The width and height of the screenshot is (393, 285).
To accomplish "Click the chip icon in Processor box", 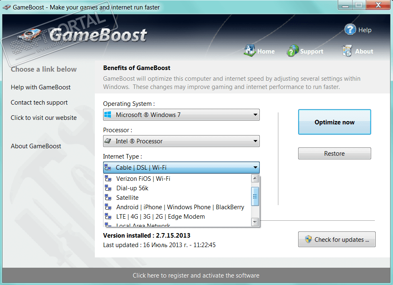I will coord(108,141).
